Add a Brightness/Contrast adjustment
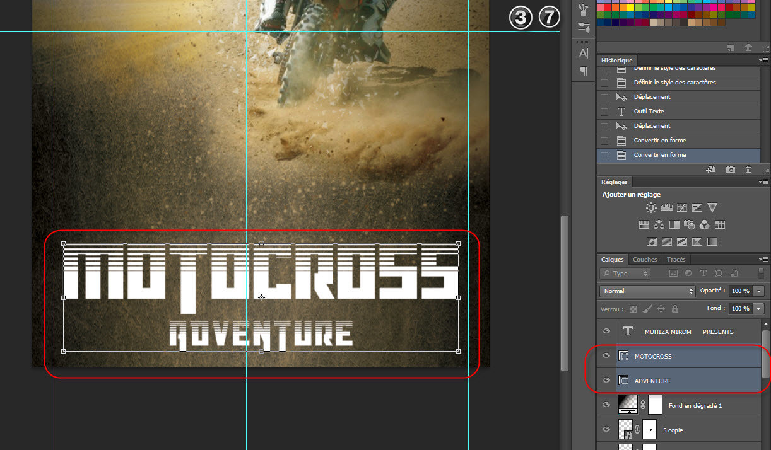Image resolution: width=771 pixels, height=450 pixels. click(x=651, y=208)
